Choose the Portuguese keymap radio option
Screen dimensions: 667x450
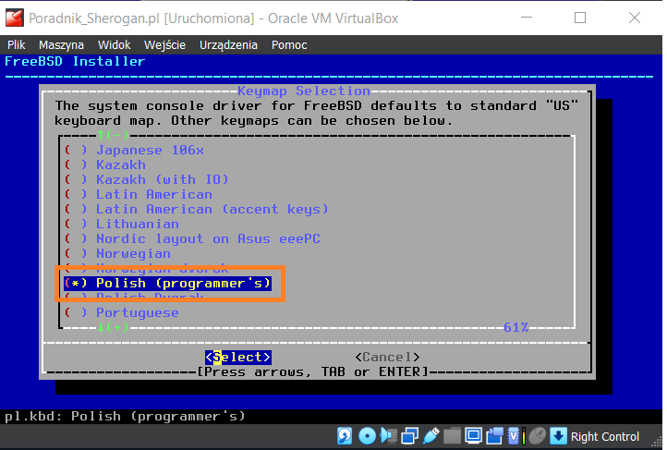pos(137,312)
